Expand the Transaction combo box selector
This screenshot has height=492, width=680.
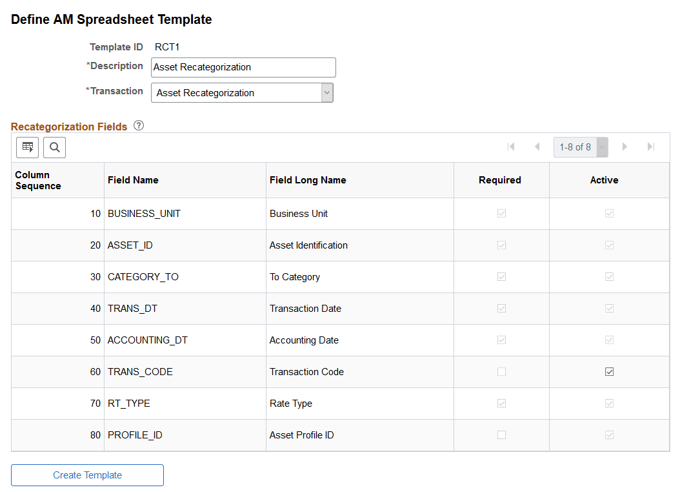(327, 92)
